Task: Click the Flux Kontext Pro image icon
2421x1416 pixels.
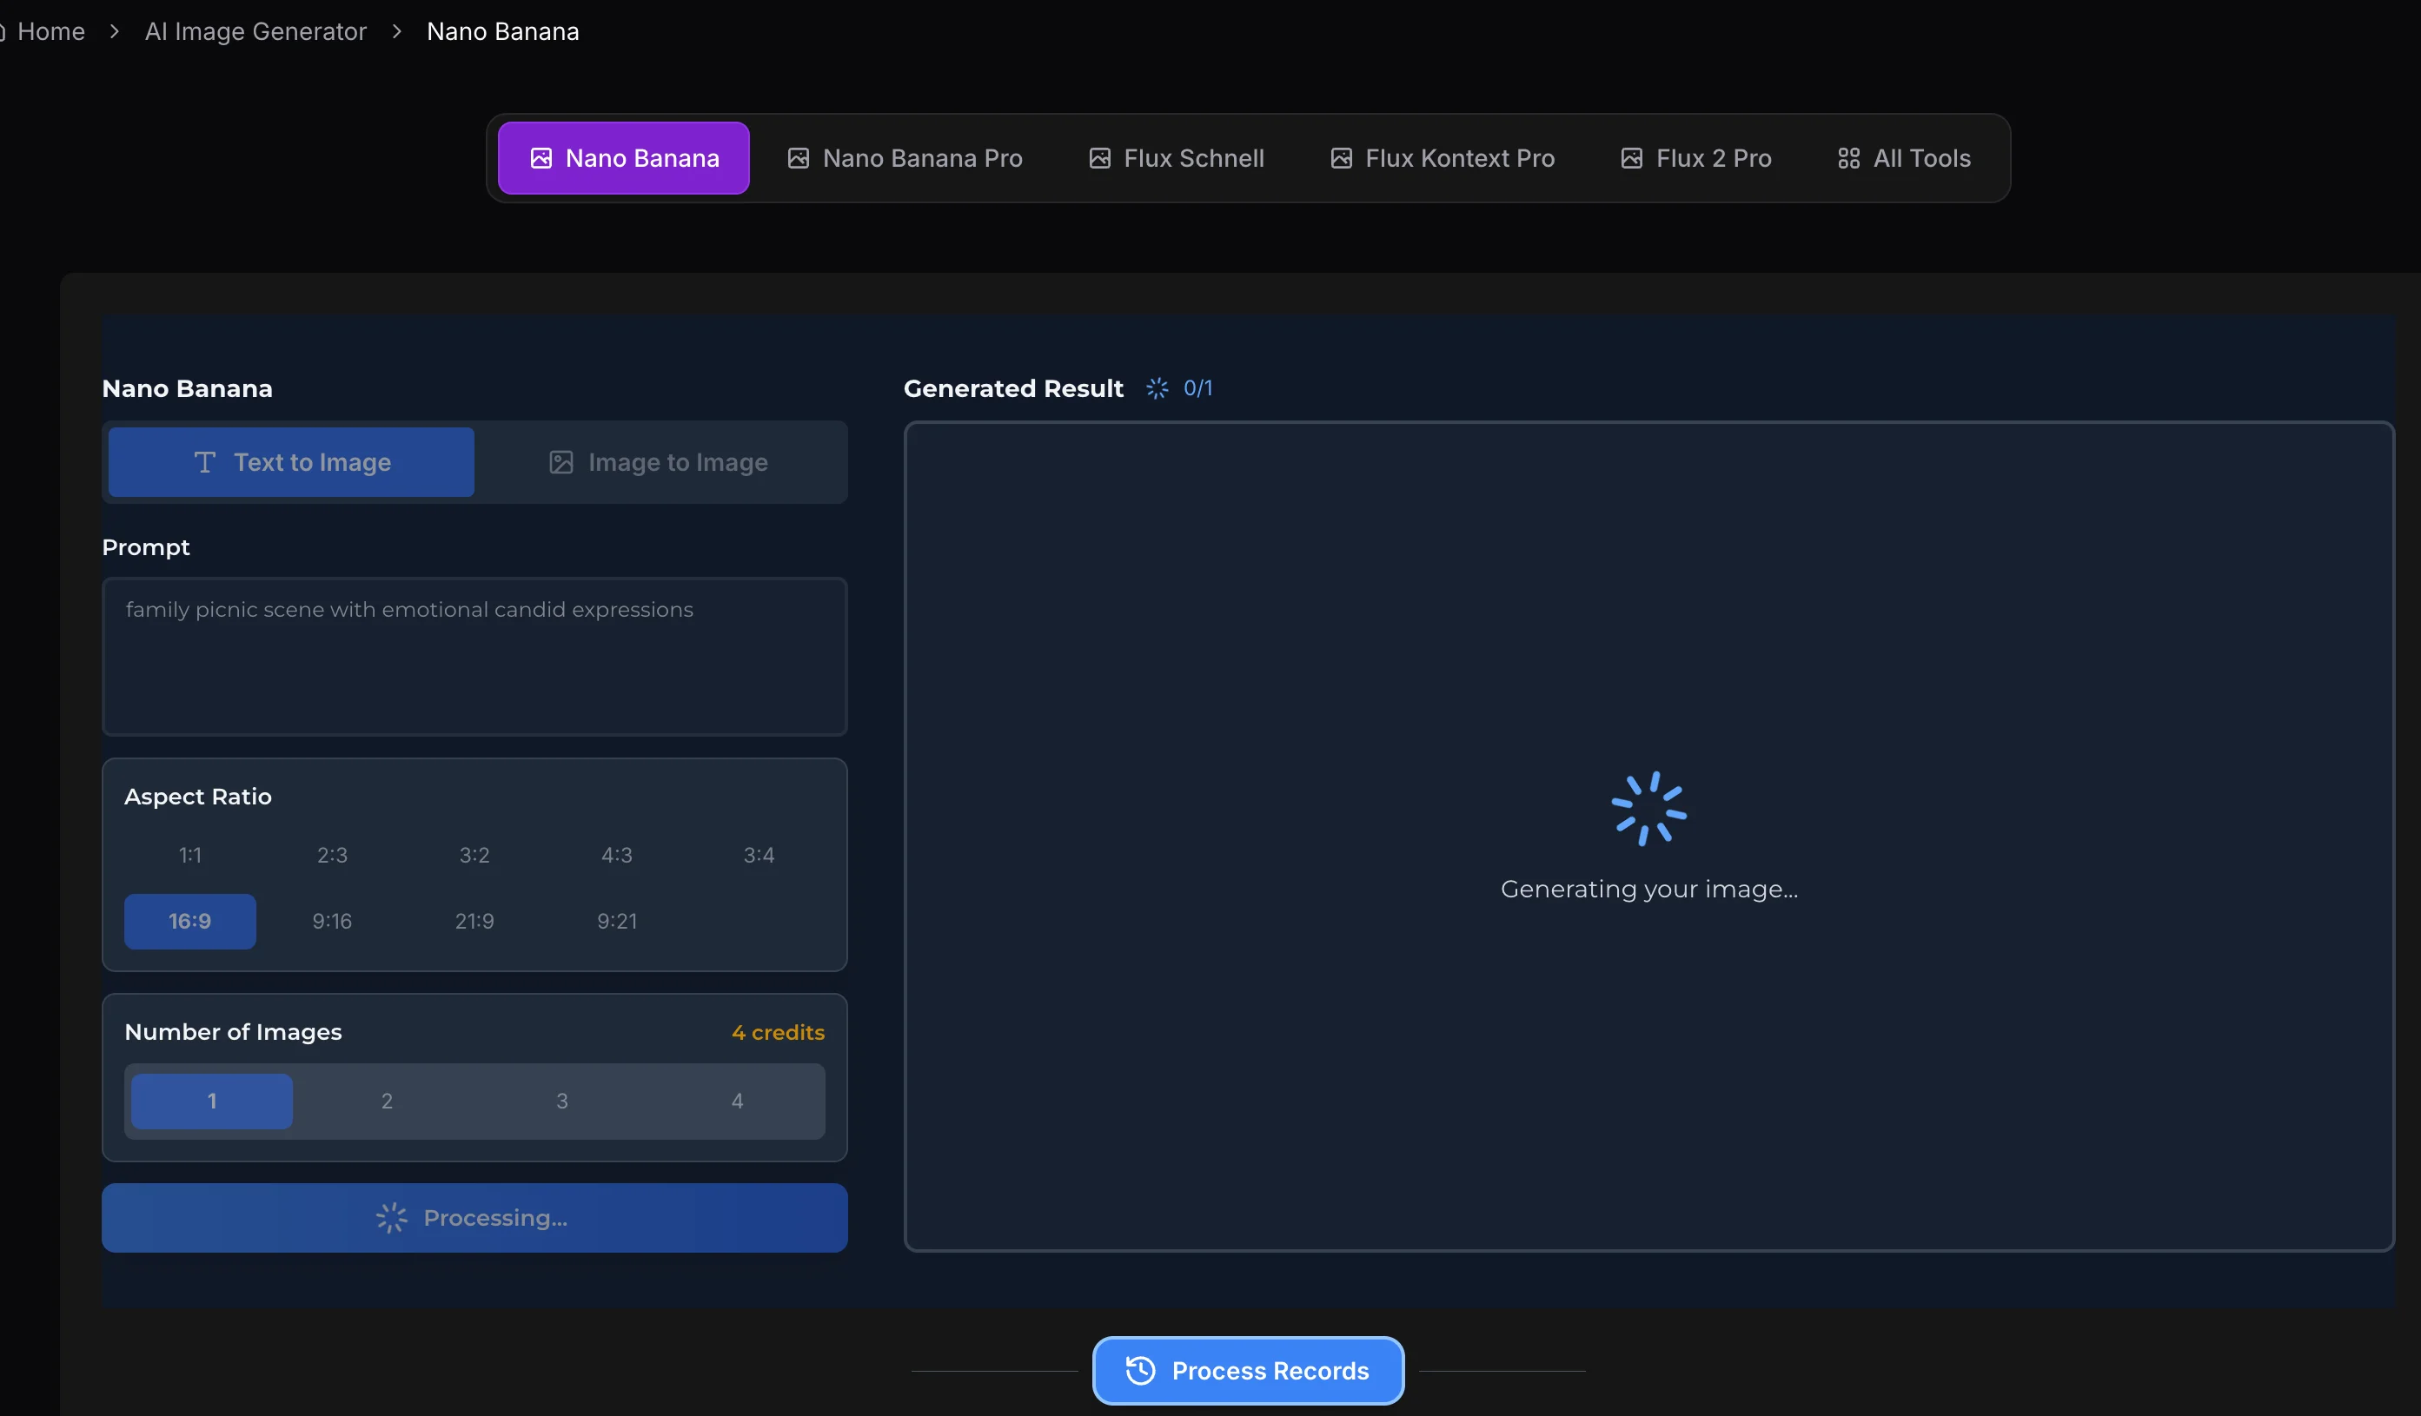Action: point(1340,158)
